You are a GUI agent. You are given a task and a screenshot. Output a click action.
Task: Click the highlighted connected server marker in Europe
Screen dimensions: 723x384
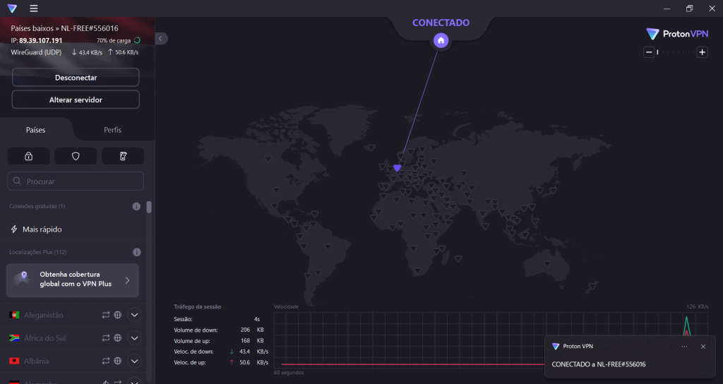click(x=398, y=168)
